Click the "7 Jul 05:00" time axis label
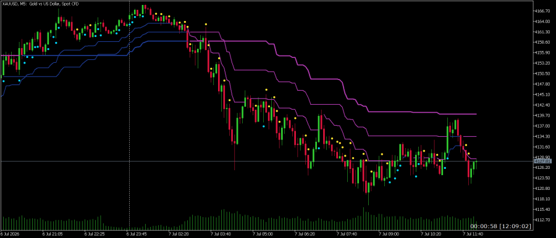Viewport: 556px width, 238px height. (263, 234)
